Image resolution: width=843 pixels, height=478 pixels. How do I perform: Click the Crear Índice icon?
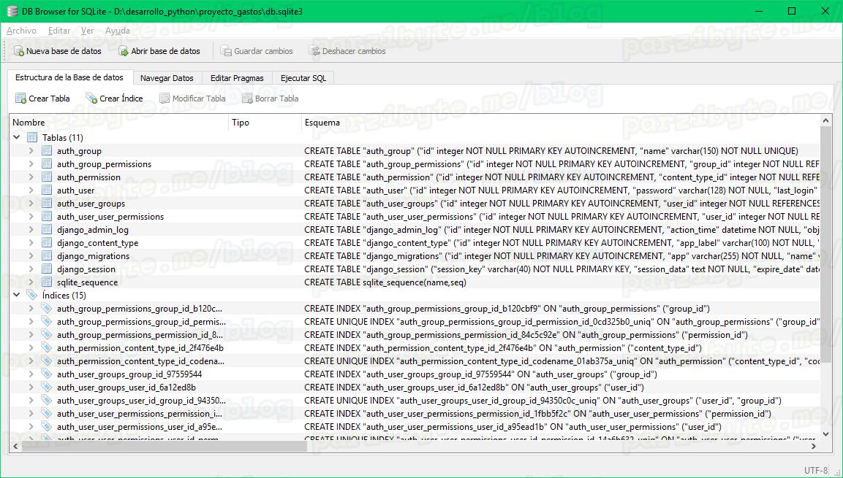click(x=91, y=99)
